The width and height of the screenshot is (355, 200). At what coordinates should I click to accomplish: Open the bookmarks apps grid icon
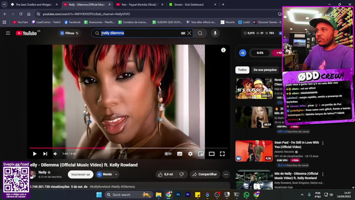pos(4,22)
